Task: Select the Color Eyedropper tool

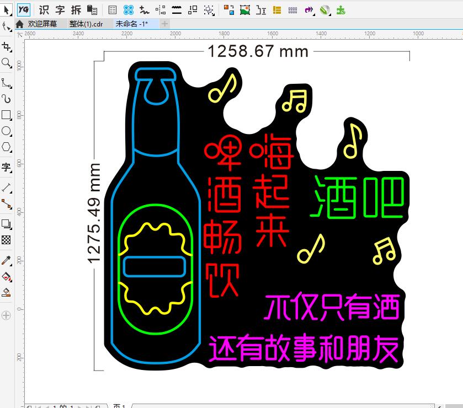Action: [7, 260]
